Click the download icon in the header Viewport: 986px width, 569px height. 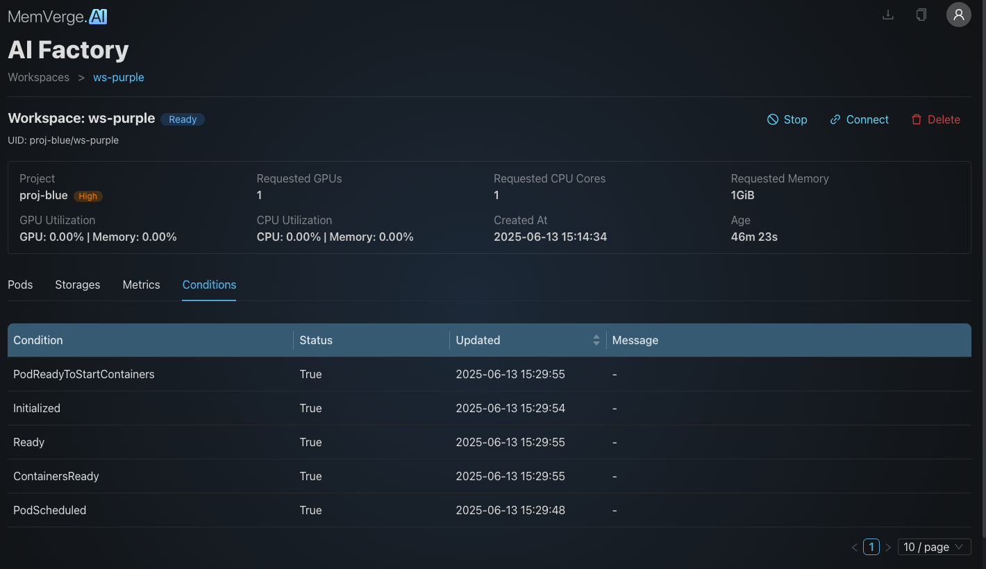(x=887, y=15)
